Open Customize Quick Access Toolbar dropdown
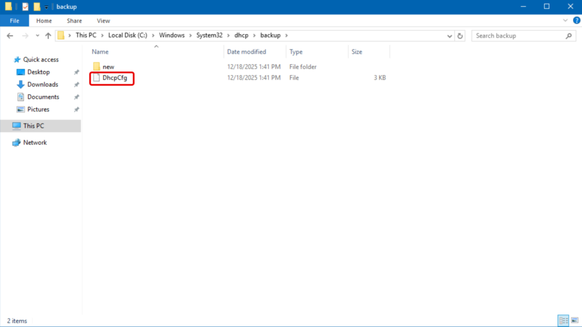 coord(47,7)
